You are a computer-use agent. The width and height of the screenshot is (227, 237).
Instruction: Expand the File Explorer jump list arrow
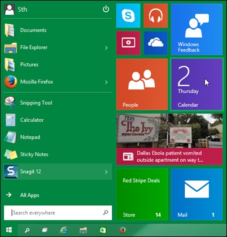pos(106,48)
